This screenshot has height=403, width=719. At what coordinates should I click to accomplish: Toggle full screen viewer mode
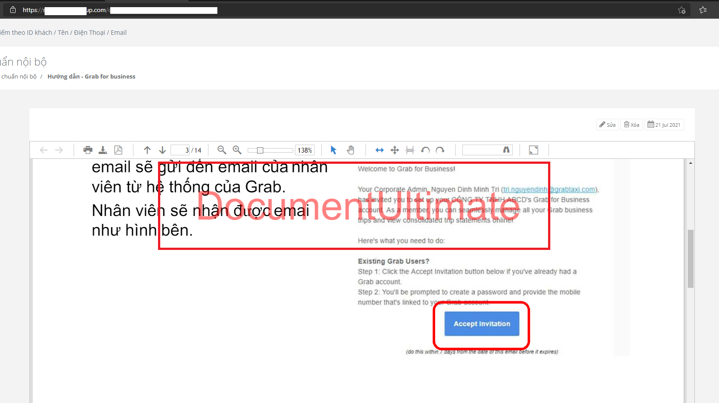533,150
